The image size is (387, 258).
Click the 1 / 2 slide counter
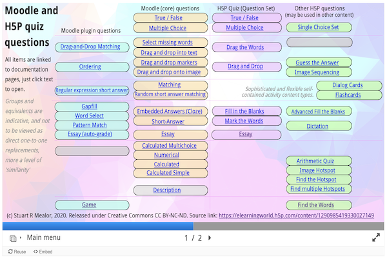(193, 238)
